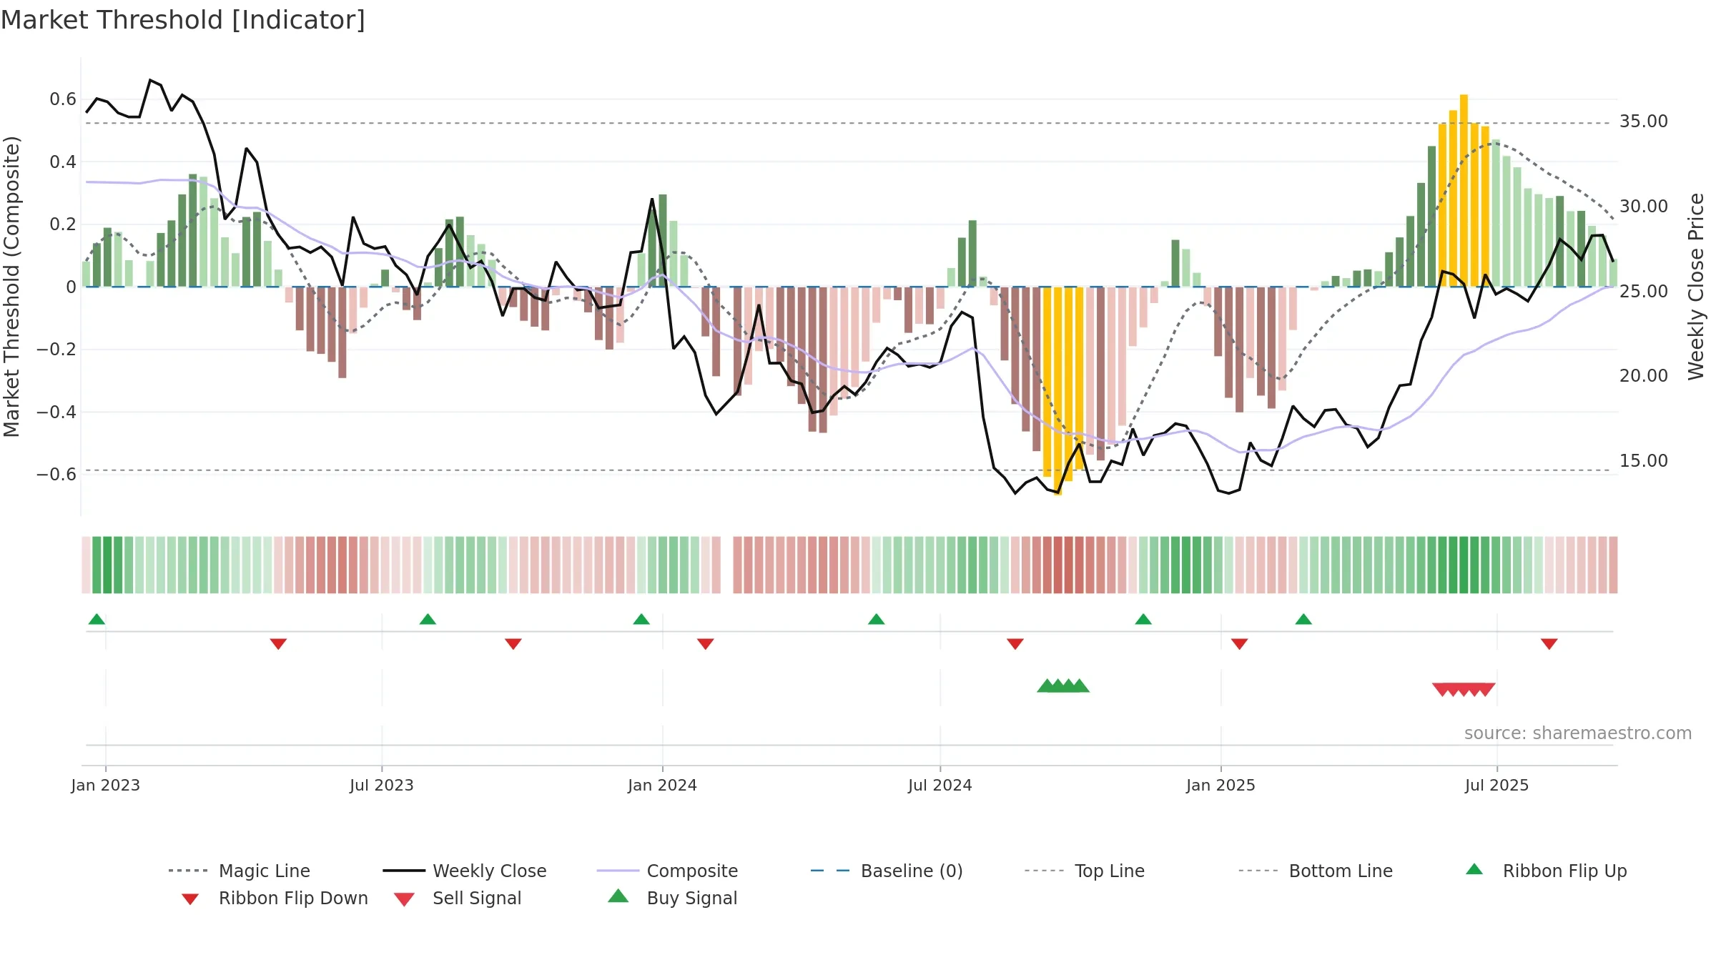This screenshot has height=965, width=1716.
Task: Click the −0.4 left axis value
Action: coord(56,412)
